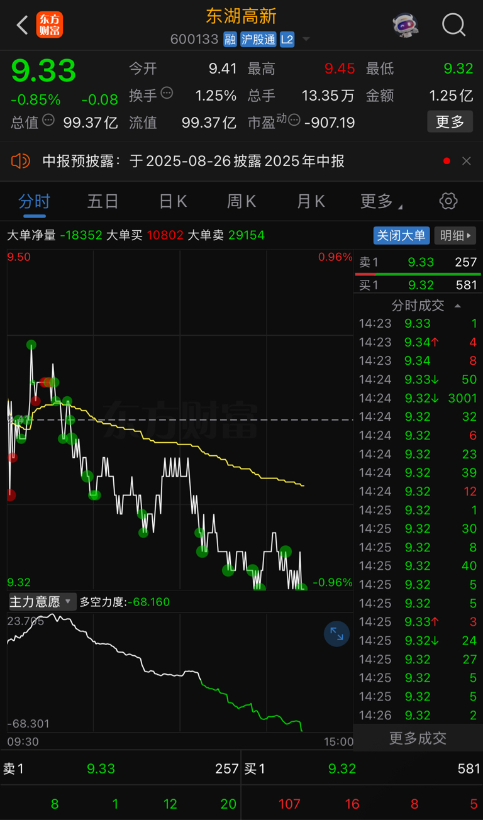Go back with the left arrow
The height and width of the screenshot is (820, 483).
pos(22,25)
